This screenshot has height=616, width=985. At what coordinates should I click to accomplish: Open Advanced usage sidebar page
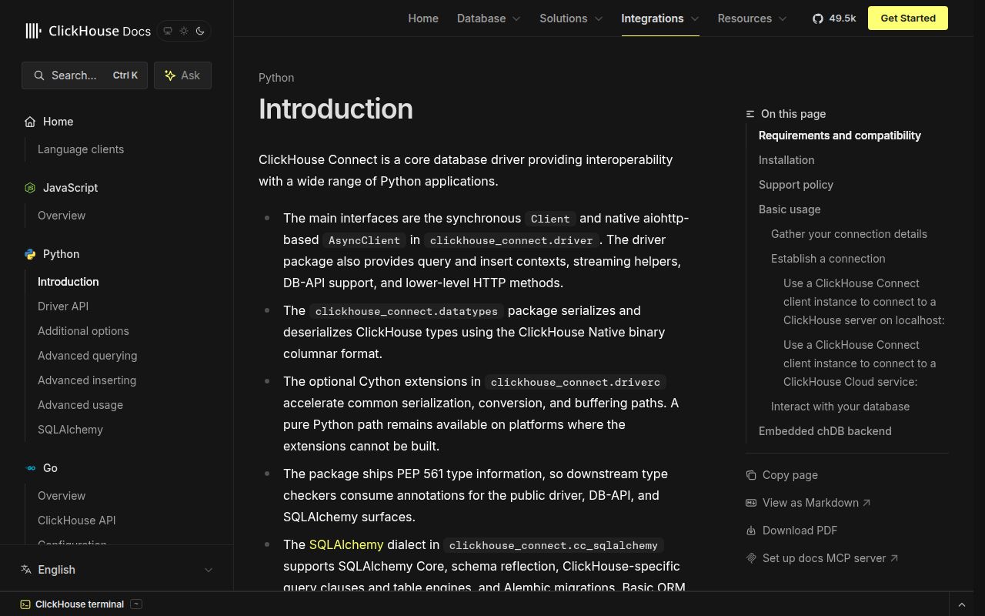coord(80,405)
